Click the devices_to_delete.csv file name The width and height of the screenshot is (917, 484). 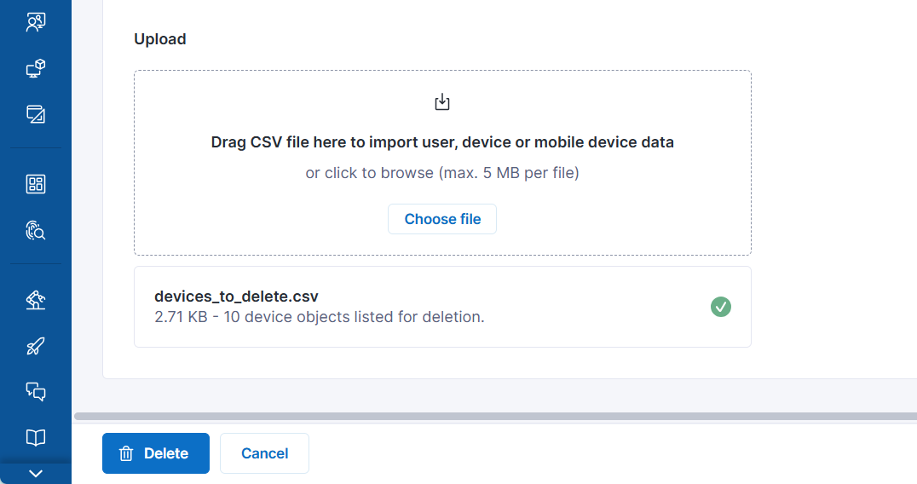(x=236, y=297)
